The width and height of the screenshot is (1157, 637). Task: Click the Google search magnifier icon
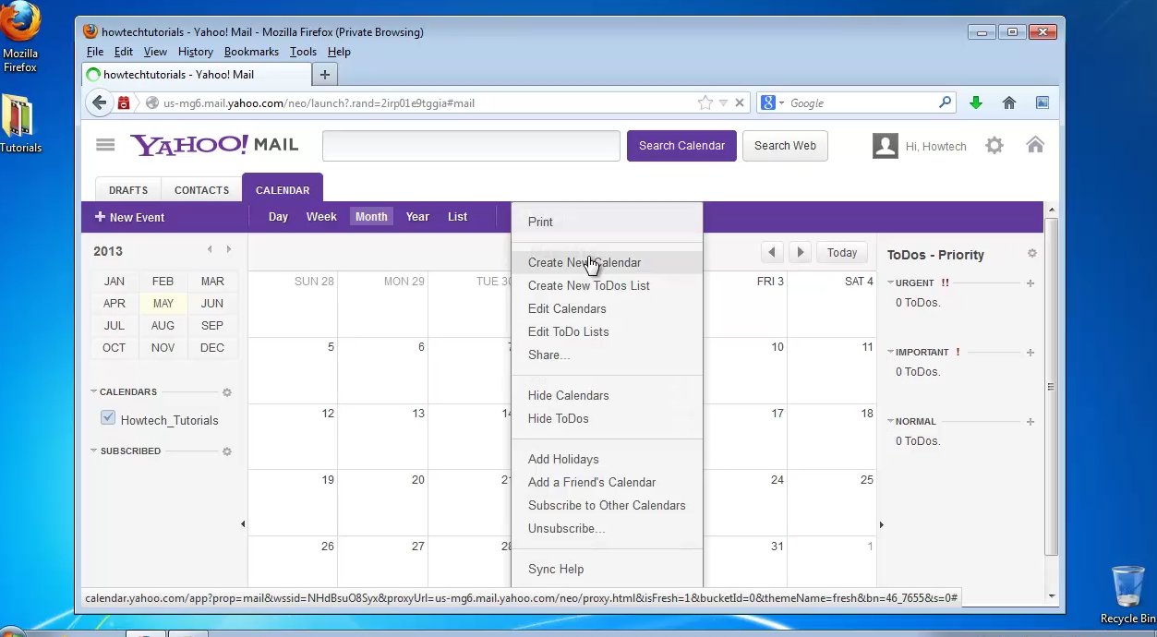coord(945,102)
